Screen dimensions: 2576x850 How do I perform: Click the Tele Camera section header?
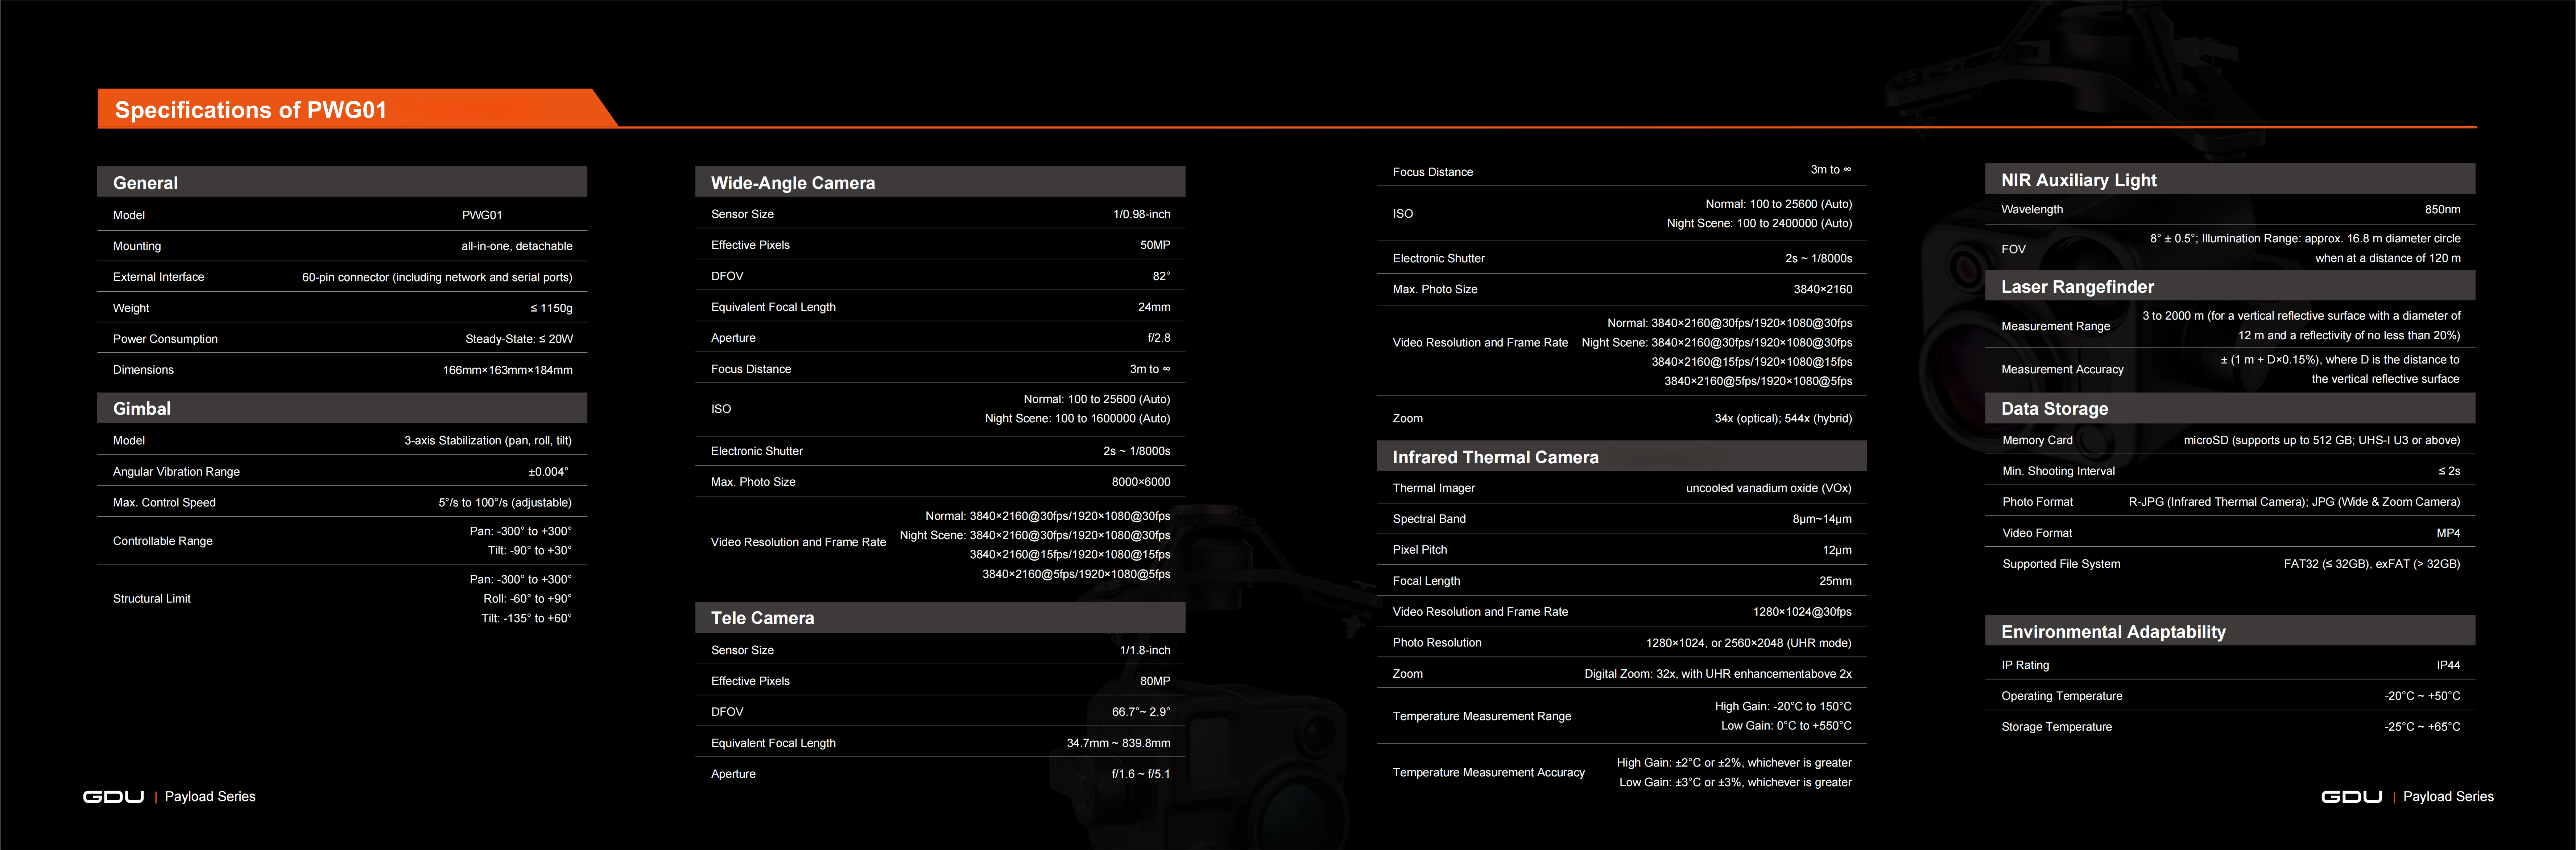(x=762, y=618)
